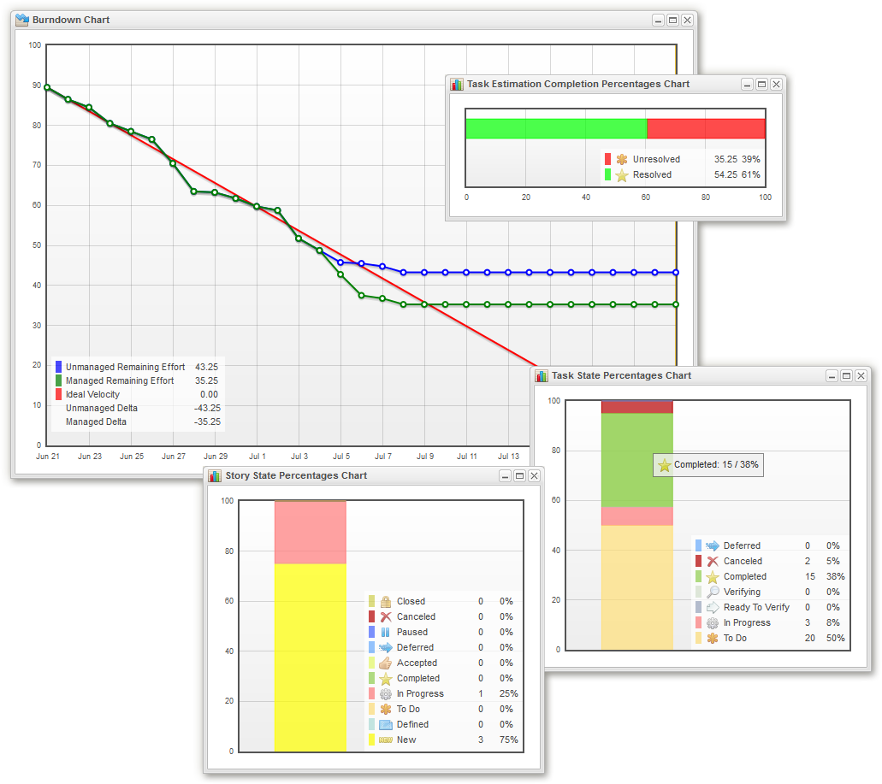Click the red Unresolved portion of estimation bar
882x784 pixels.
point(706,128)
